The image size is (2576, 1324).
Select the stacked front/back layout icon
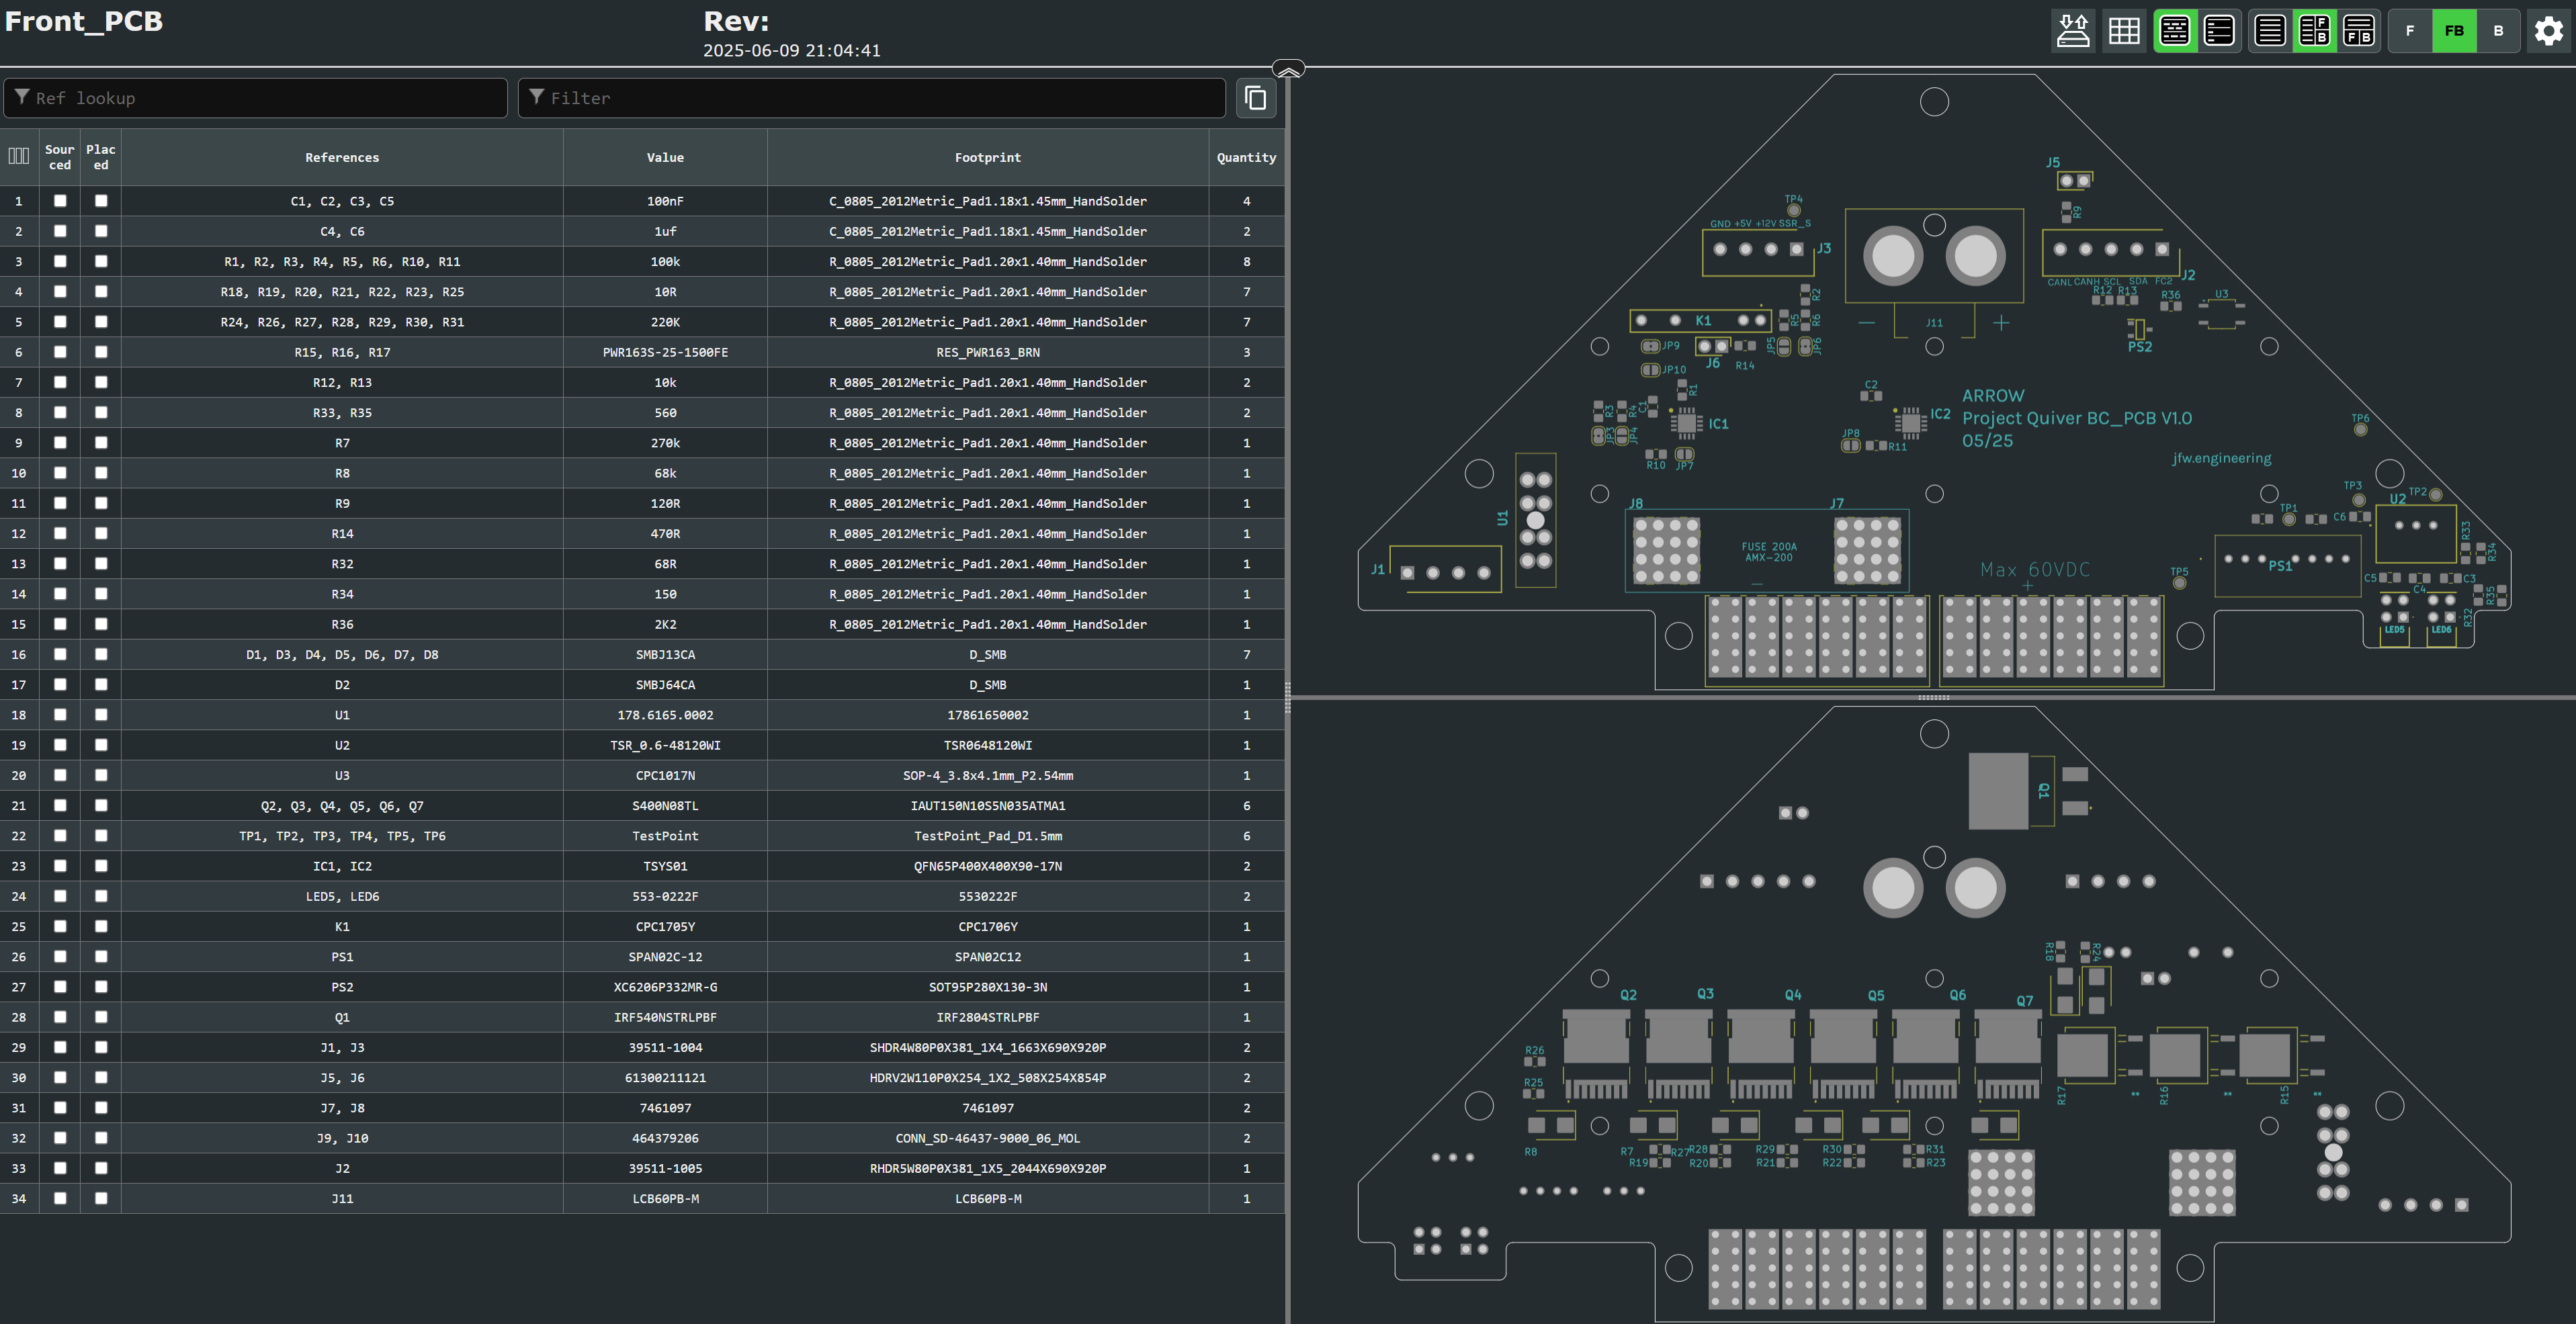point(2359,30)
